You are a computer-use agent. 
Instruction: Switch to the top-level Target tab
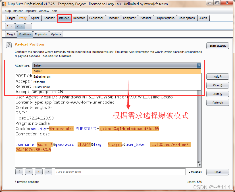tap(11, 18)
